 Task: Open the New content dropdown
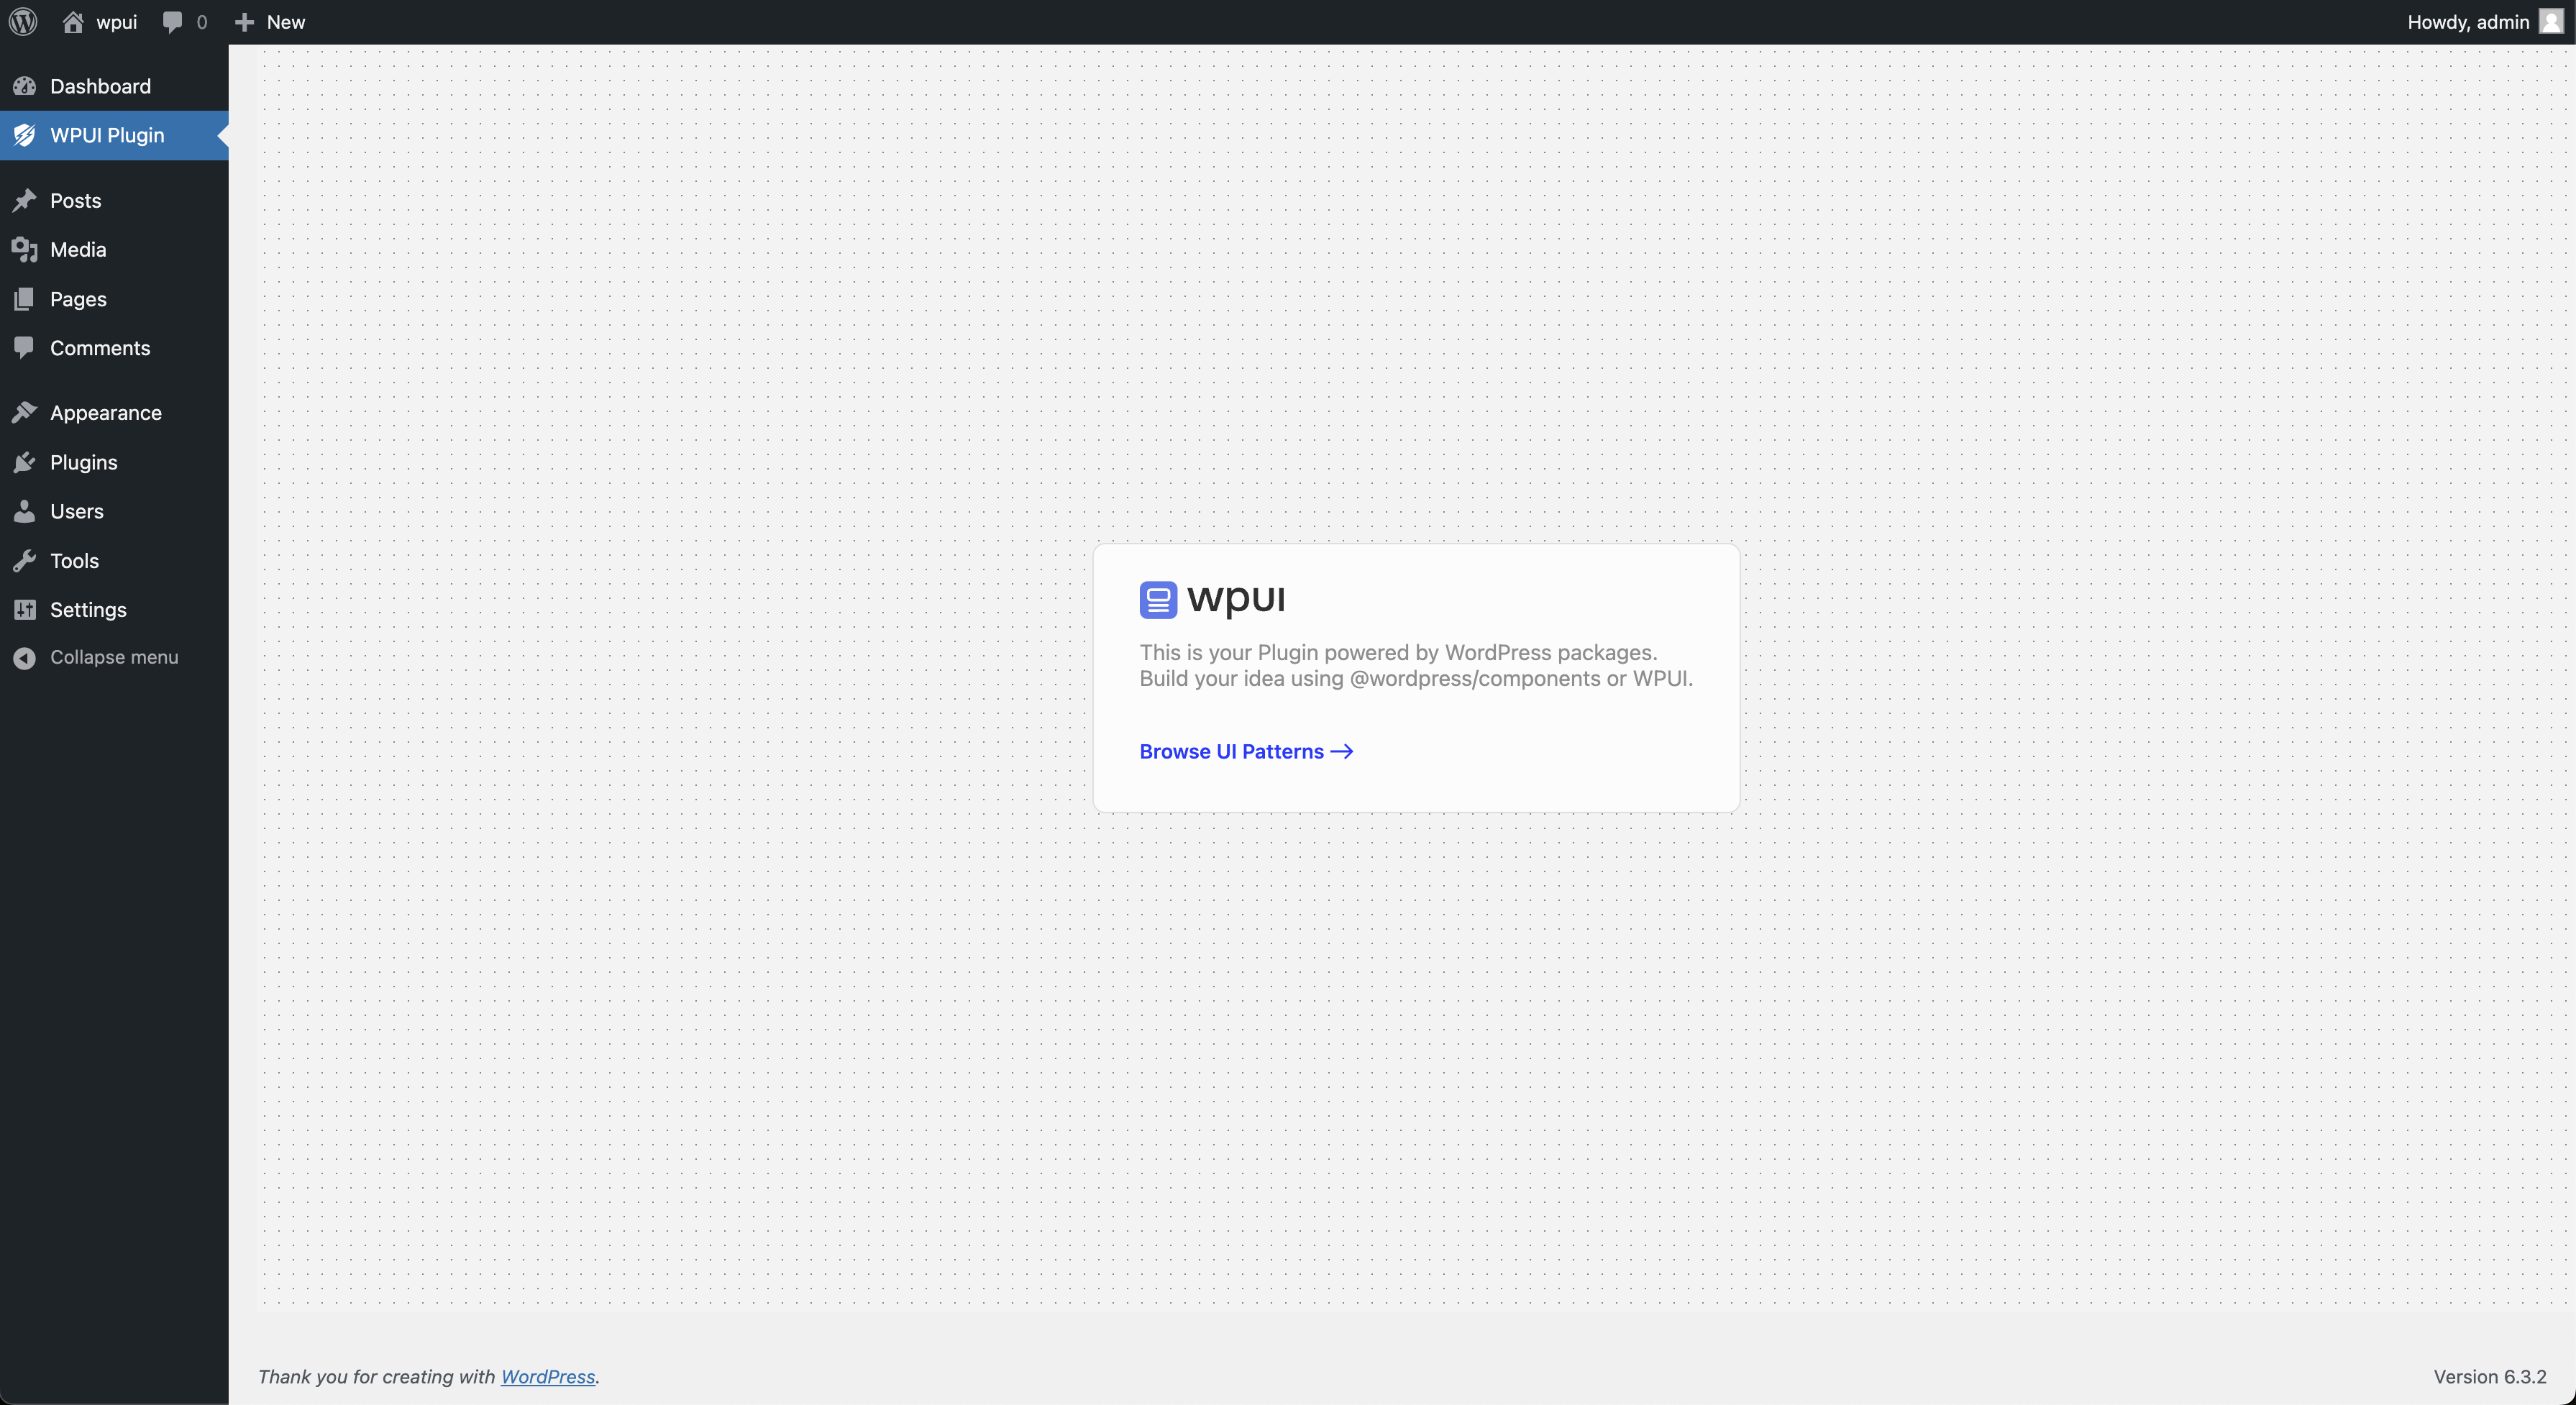285,22
